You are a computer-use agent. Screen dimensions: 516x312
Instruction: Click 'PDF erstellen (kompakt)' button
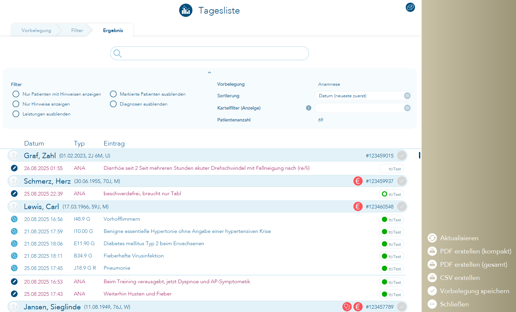click(475, 251)
